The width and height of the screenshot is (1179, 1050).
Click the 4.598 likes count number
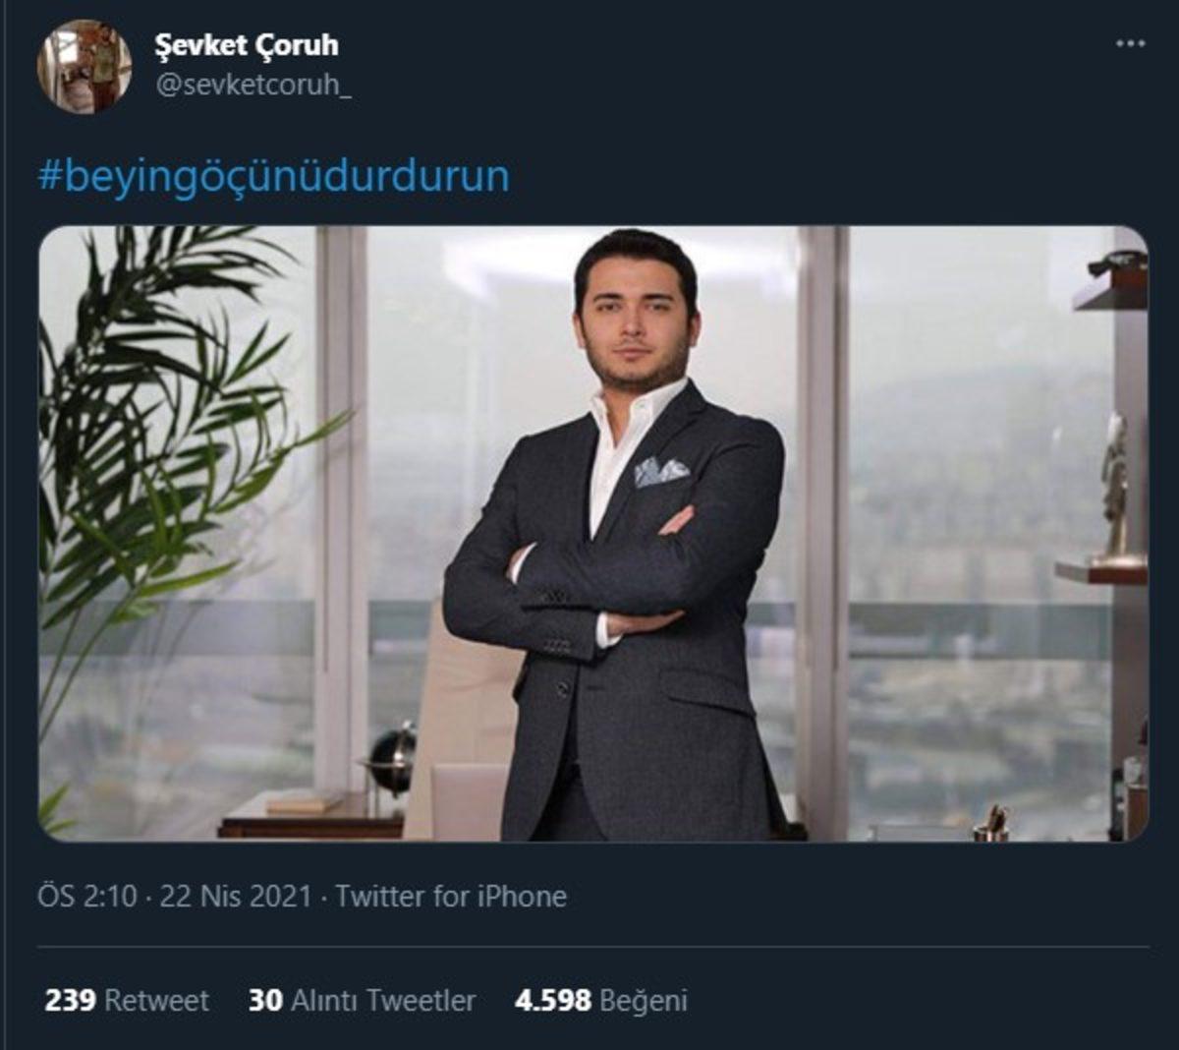552,1001
